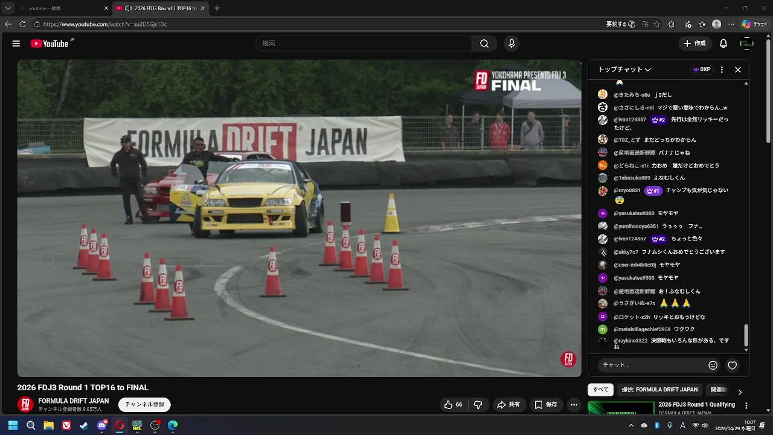The height and width of the screenshot is (435, 773).
Task: Click the video player to pause
Action: pyautogui.click(x=299, y=217)
